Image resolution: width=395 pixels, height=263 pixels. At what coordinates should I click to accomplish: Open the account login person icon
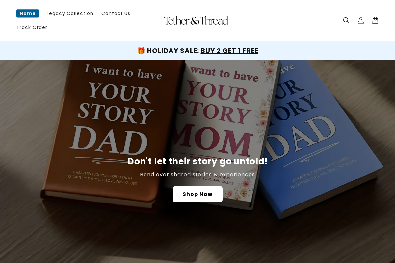coord(361,20)
